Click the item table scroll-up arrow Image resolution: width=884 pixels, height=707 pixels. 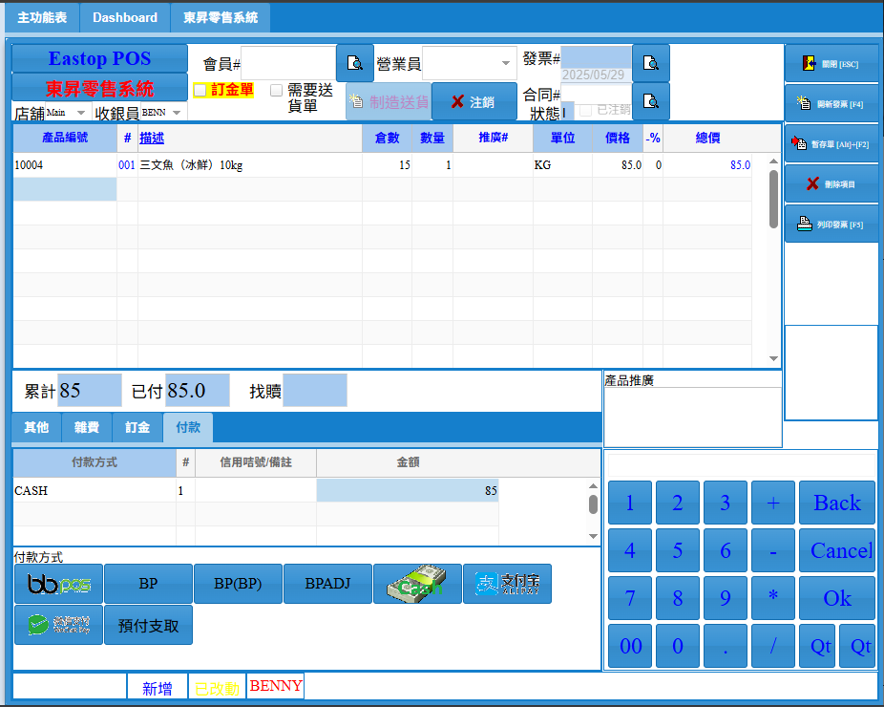(773, 161)
